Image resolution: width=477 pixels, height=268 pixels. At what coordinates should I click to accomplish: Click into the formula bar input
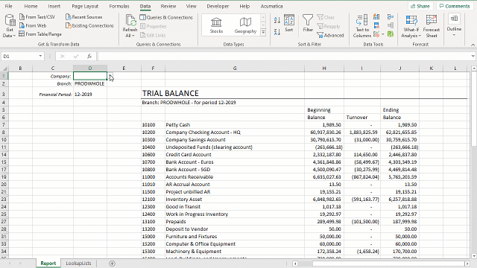(283, 57)
